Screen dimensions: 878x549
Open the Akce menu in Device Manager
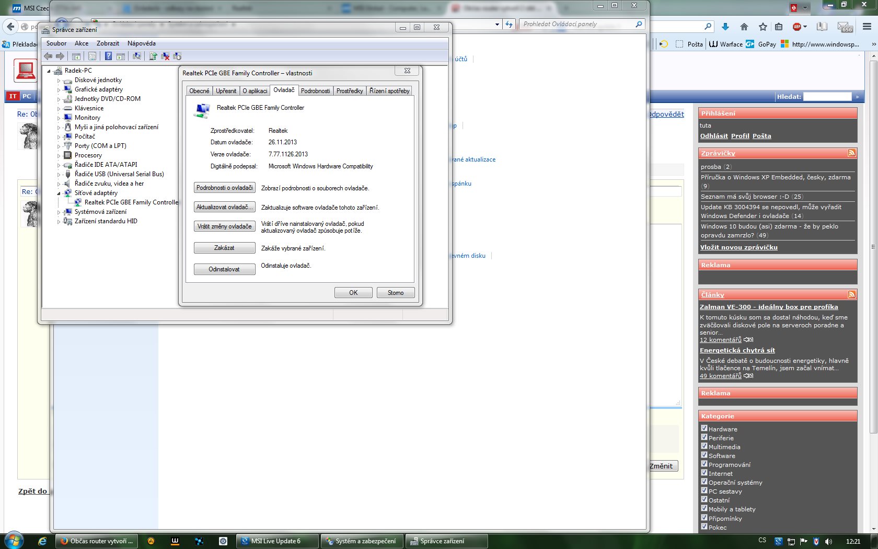(82, 43)
